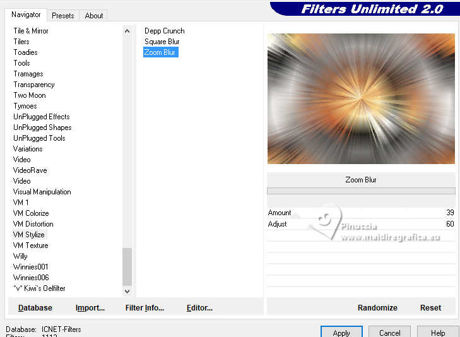Select the VideoRave category
Screen dimensions: 460x337
pos(30,170)
